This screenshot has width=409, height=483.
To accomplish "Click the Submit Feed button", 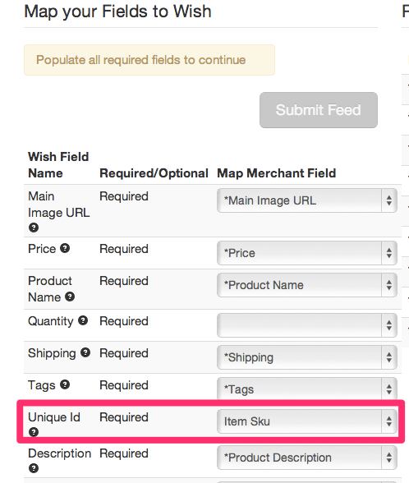I will pos(319,110).
